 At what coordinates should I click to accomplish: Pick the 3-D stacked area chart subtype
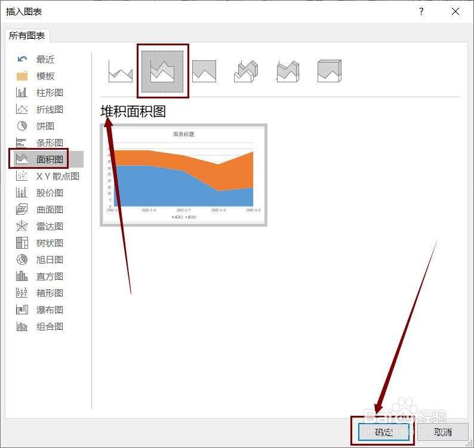288,72
